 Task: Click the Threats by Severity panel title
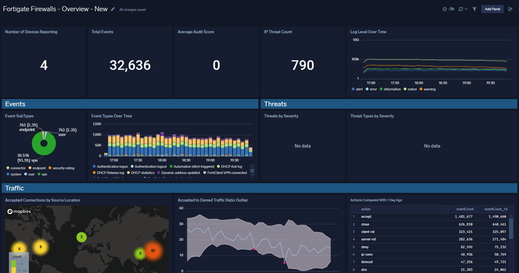(x=281, y=116)
